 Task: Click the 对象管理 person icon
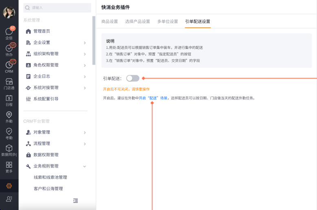point(28,132)
